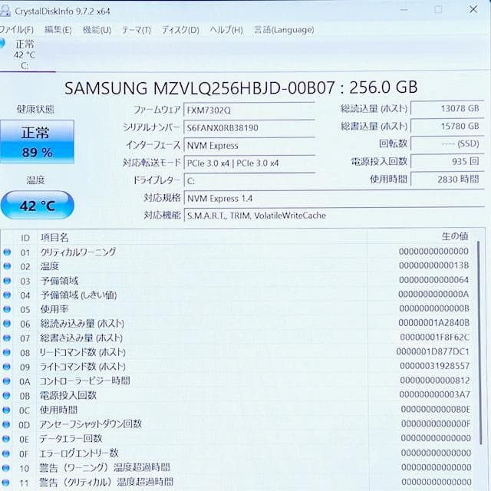Click the 正常 89 % health status button
This screenshot has width=491, height=491.
[37, 142]
